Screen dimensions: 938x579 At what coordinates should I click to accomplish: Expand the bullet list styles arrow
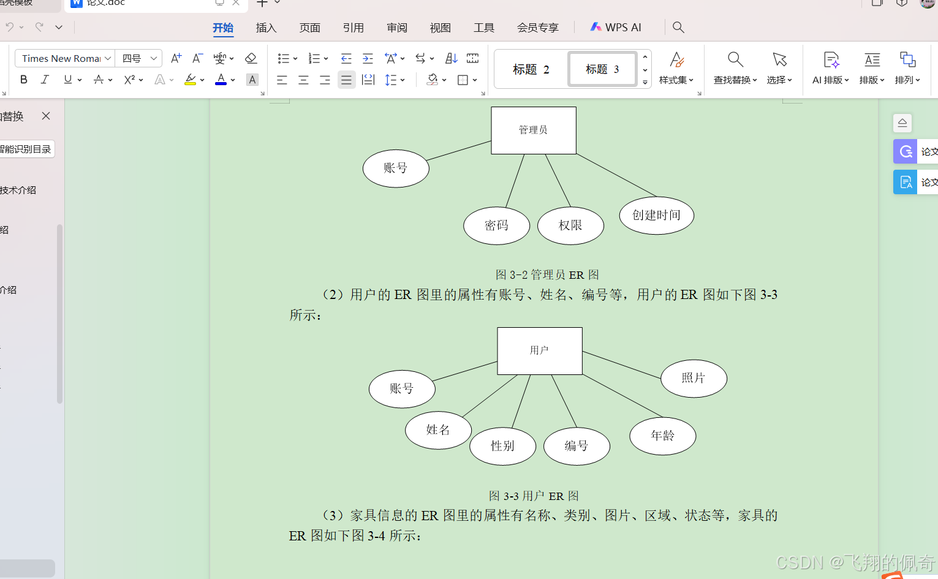click(x=295, y=58)
